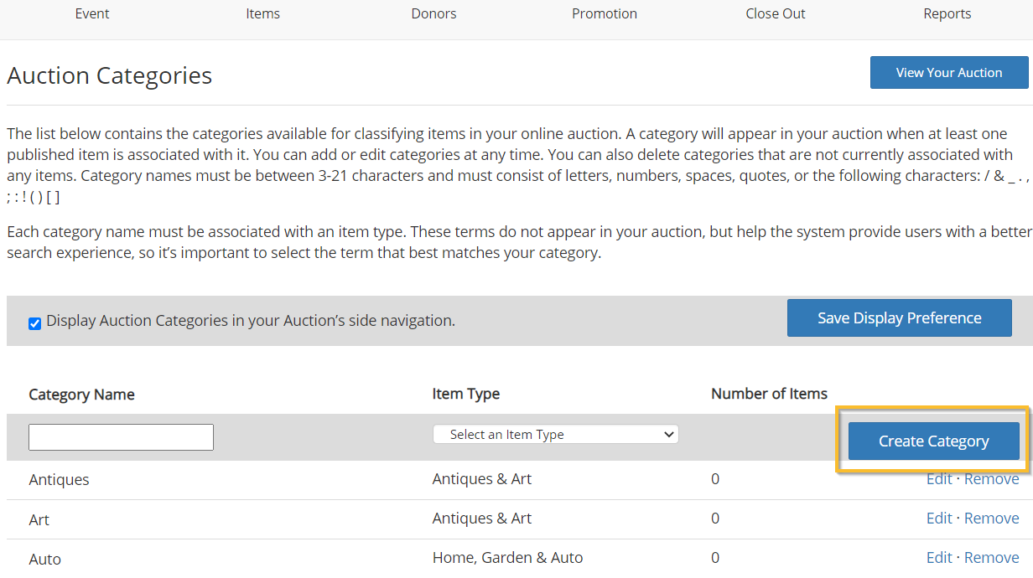The image size is (1033, 578).
Task: Open the Promotion menu
Action: click(605, 13)
